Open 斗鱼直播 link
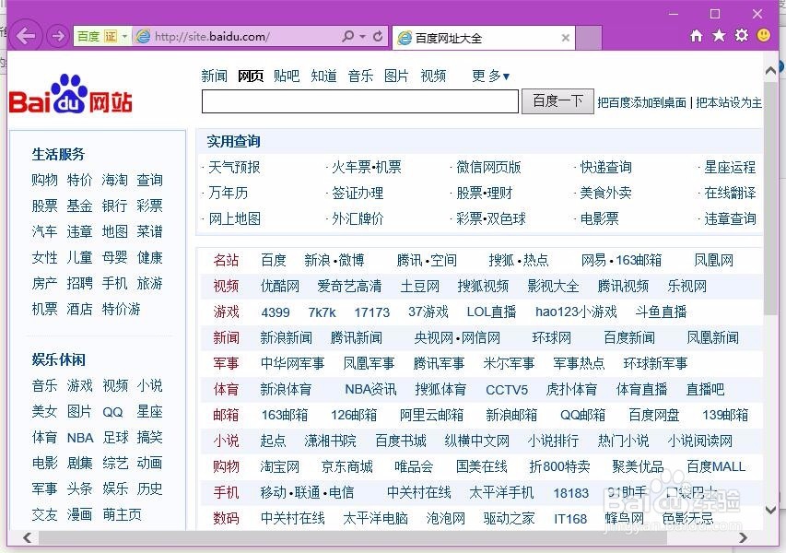The height and width of the screenshot is (553, 786). point(661,312)
